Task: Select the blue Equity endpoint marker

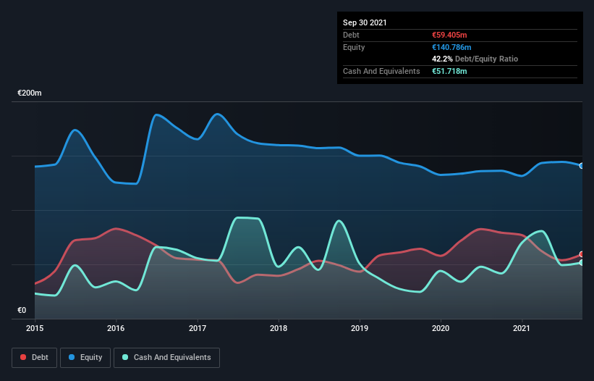Action: tap(582, 166)
